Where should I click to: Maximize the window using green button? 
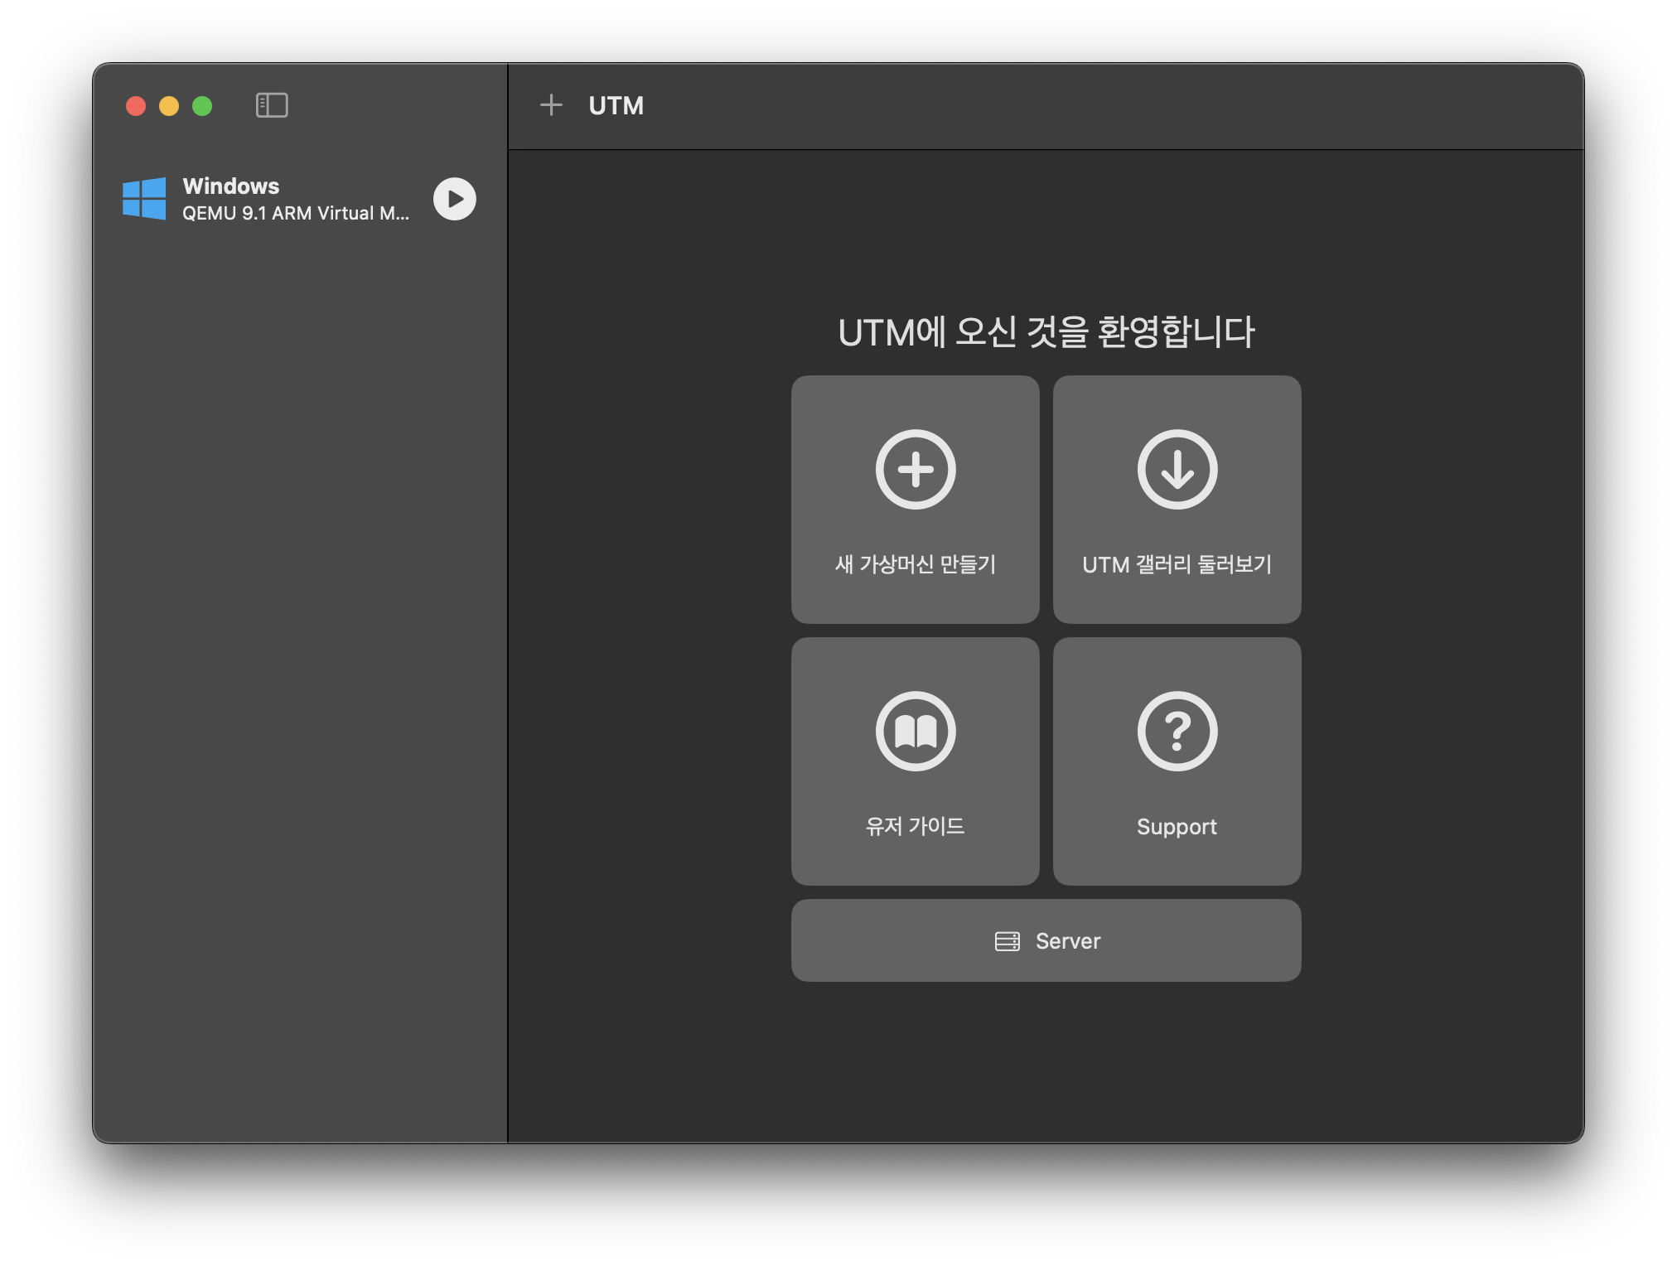tap(202, 106)
